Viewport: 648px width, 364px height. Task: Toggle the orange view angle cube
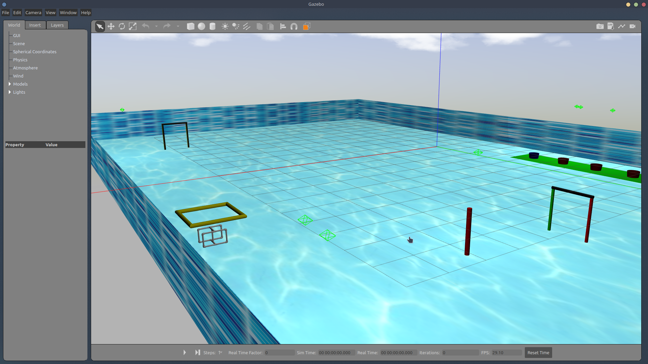(x=306, y=26)
